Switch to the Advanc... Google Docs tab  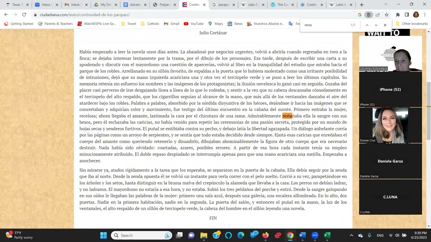(135, 5)
